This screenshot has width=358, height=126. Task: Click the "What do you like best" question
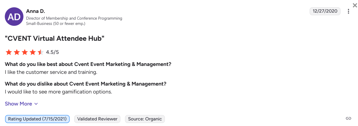[88, 64]
